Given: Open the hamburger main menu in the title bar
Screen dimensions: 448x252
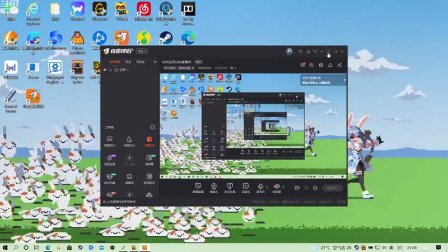Looking at the screenshot, I should coord(321,52).
